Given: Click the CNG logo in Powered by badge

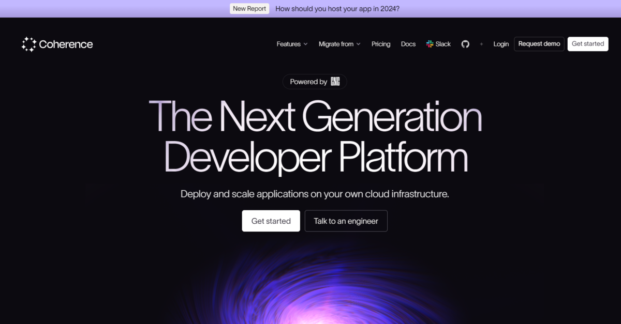Looking at the screenshot, I should pyautogui.click(x=335, y=81).
